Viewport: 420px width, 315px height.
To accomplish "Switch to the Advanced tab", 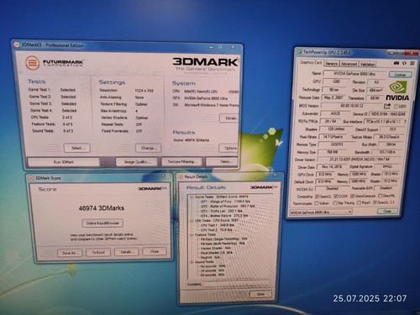I will [x=349, y=64].
